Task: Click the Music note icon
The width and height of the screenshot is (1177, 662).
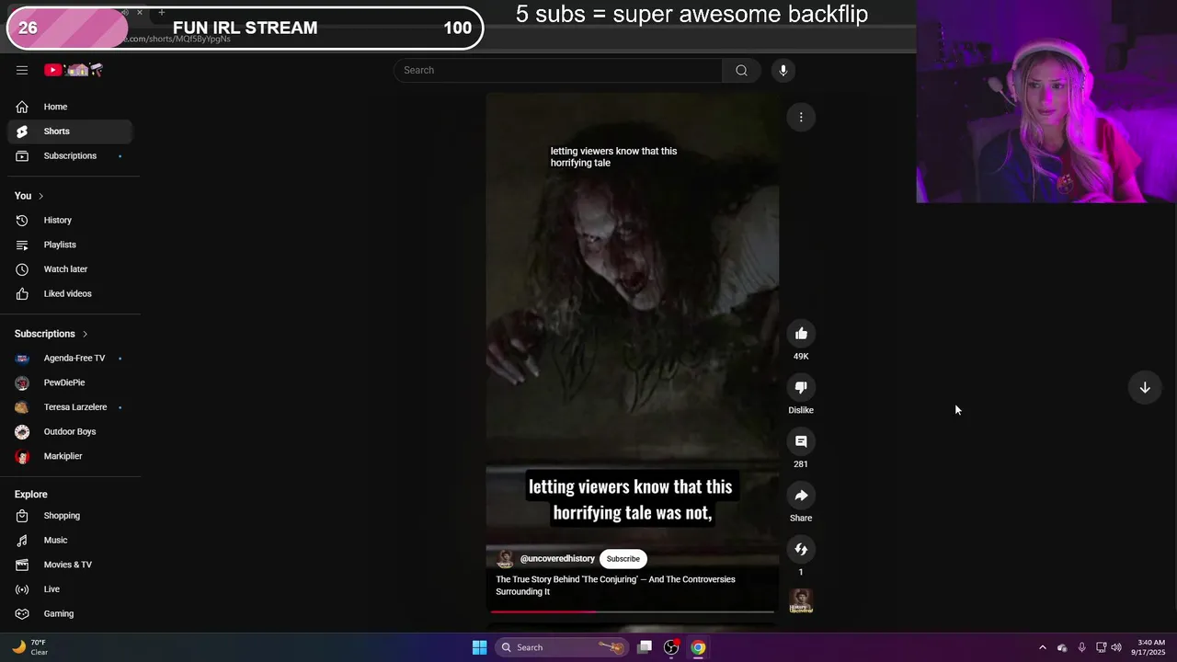Action: [22, 540]
